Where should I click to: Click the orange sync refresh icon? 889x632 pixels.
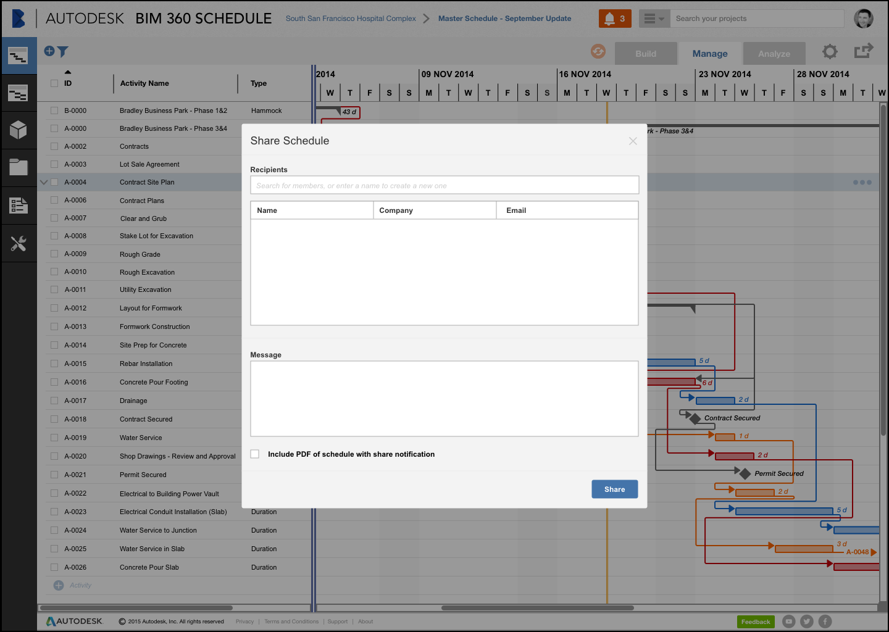[598, 51]
